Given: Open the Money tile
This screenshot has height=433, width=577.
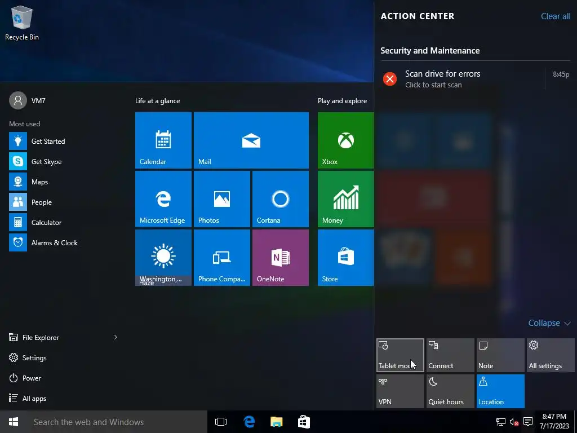Looking at the screenshot, I should point(345,199).
